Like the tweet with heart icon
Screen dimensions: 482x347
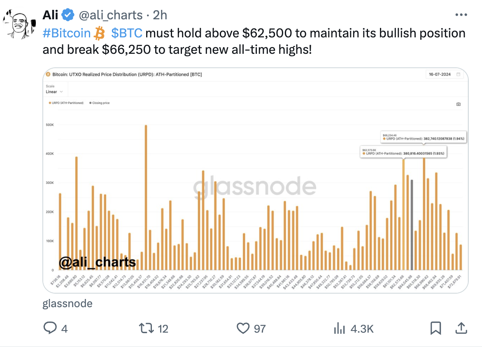(x=243, y=328)
